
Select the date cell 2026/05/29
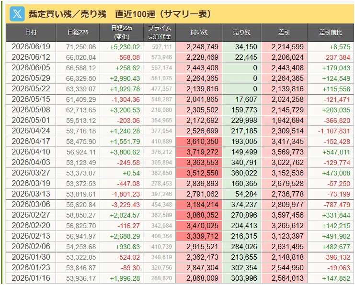31,78
